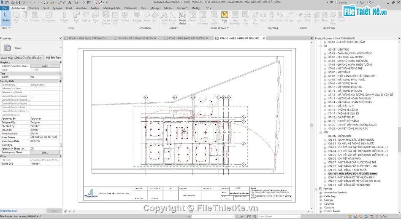Open the Model Group tool
This screenshot has width=401, height=219.
coord(182,18)
